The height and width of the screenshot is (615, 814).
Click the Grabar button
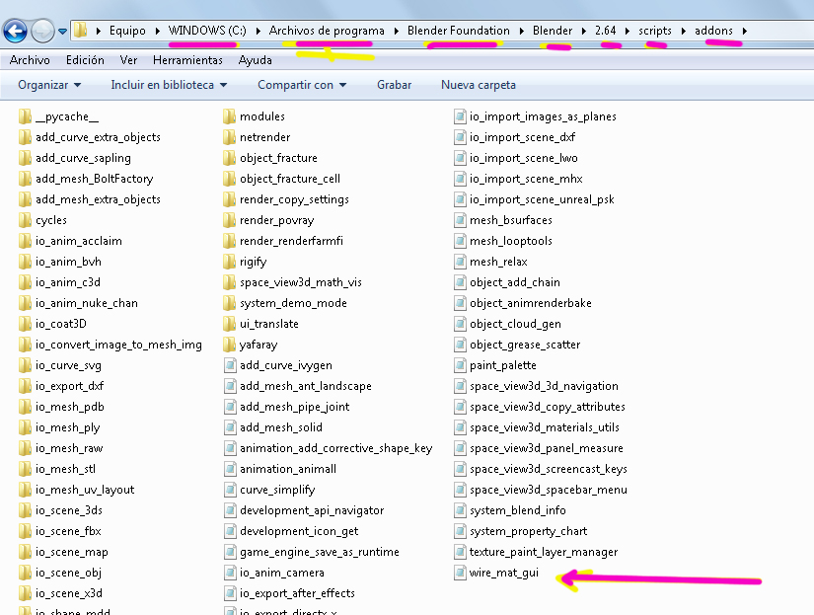click(394, 85)
